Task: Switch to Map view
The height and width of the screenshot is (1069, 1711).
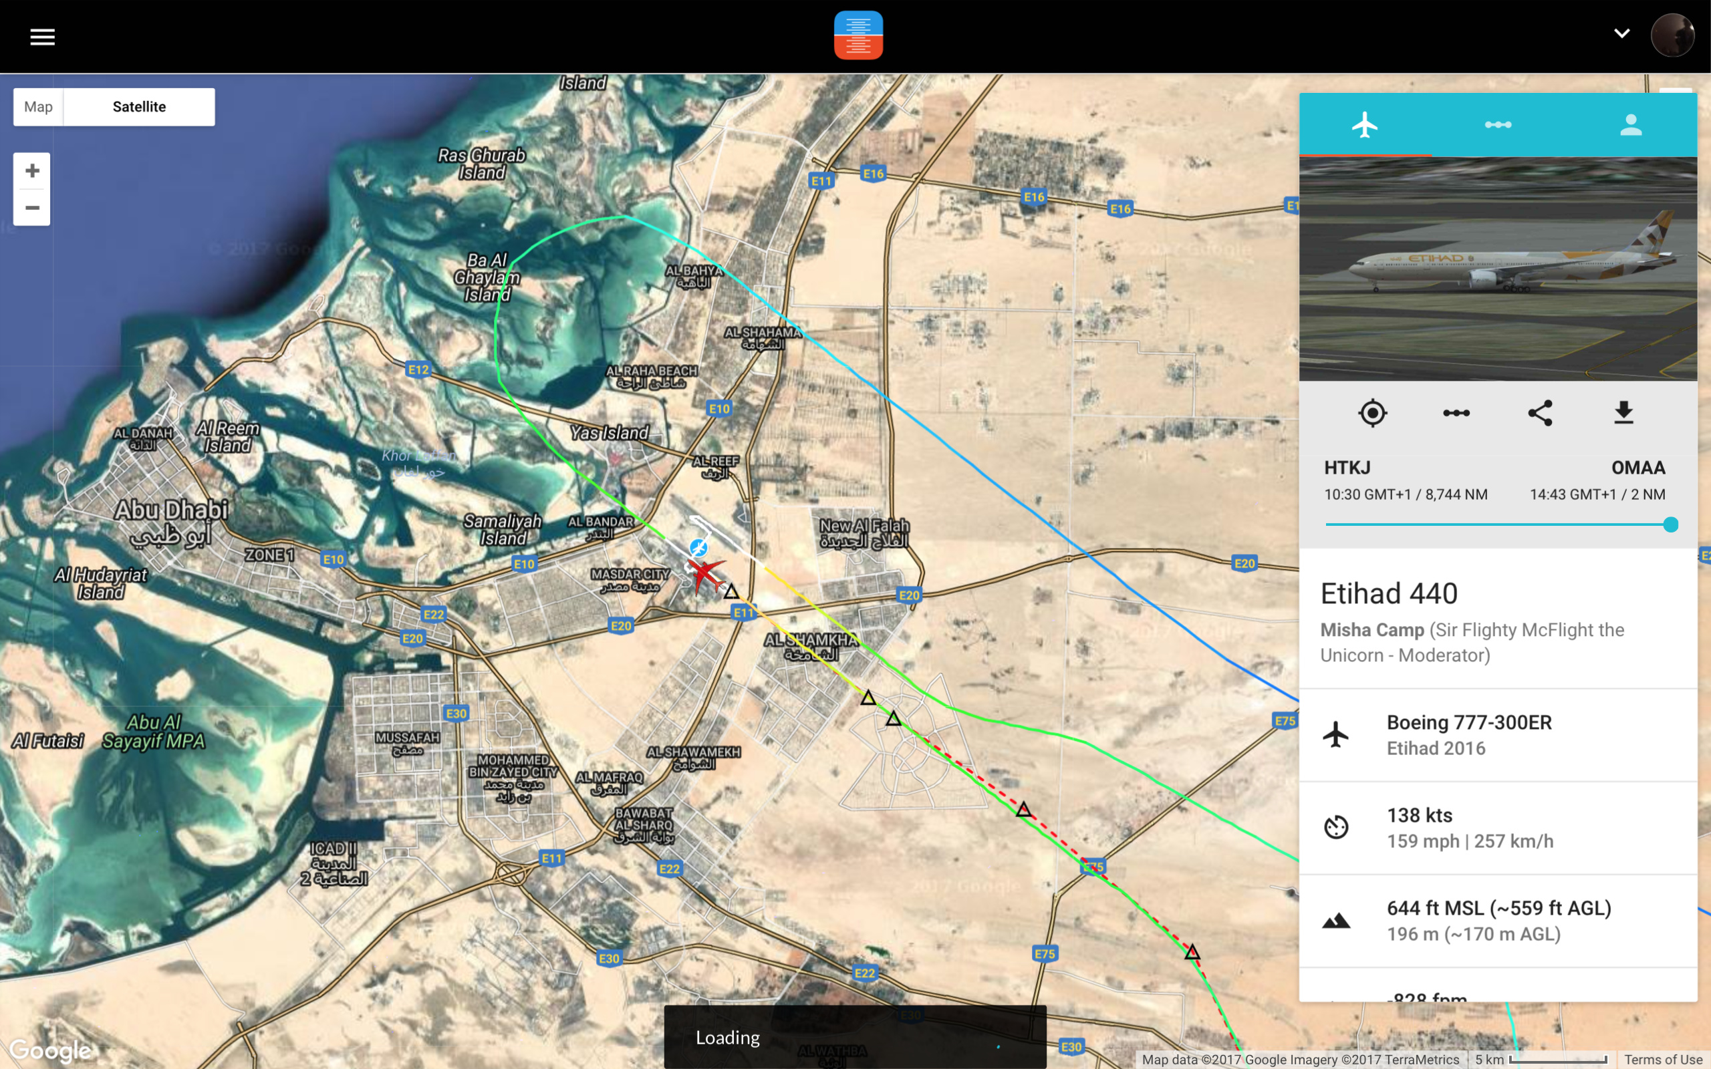Action: point(38,107)
